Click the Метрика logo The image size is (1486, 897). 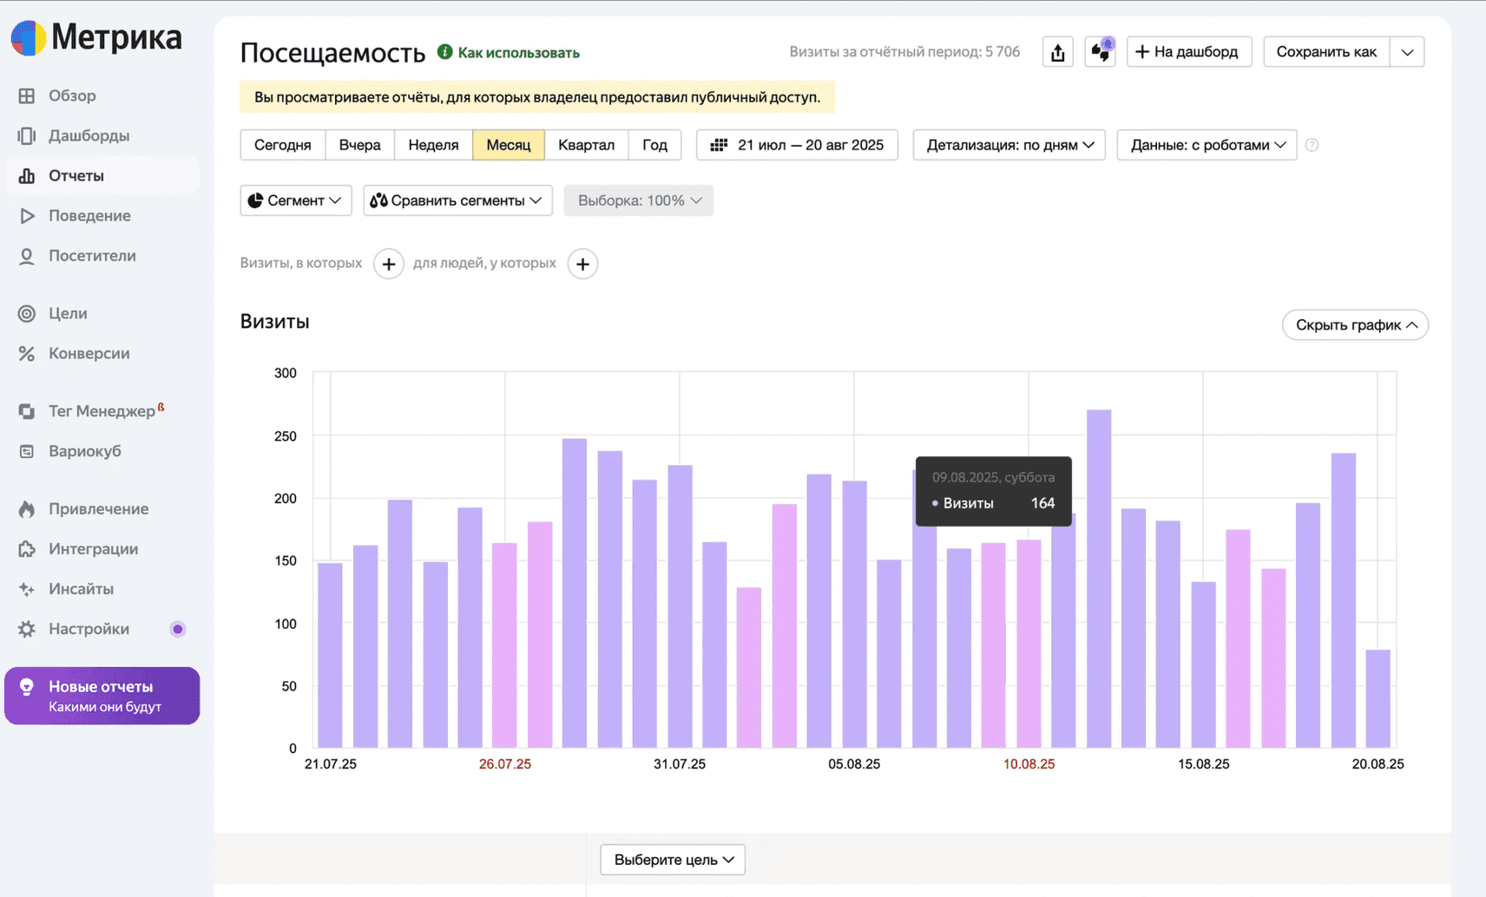(x=96, y=38)
